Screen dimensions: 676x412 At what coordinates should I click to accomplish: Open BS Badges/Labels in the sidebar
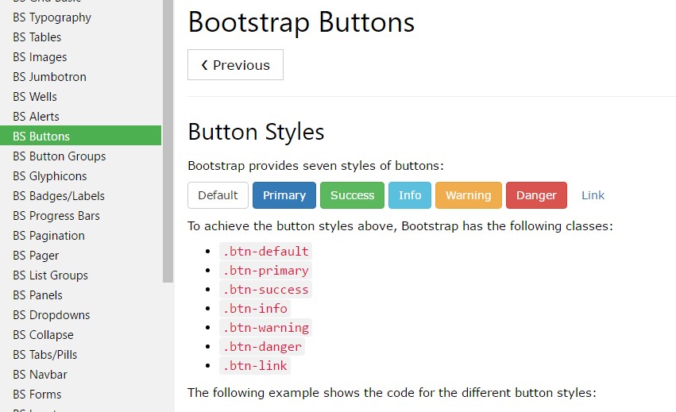point(80,195)
